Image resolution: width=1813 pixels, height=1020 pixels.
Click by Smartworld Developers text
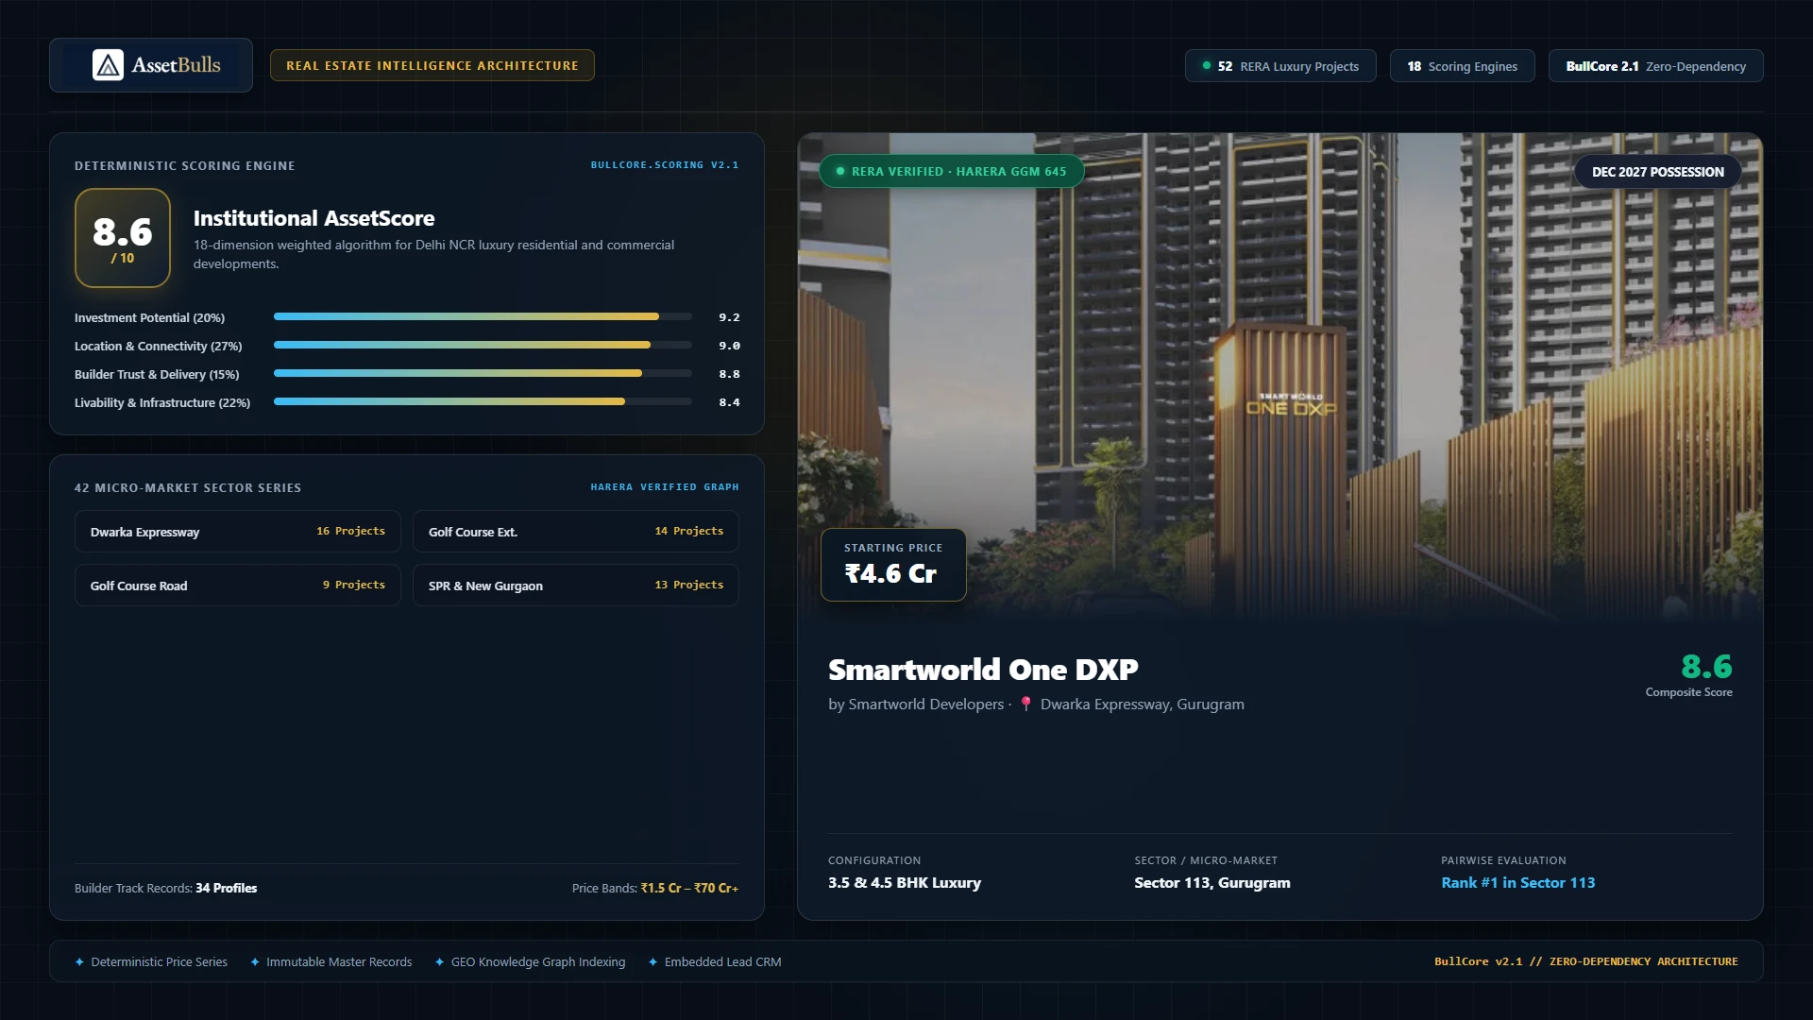point(916,705)
